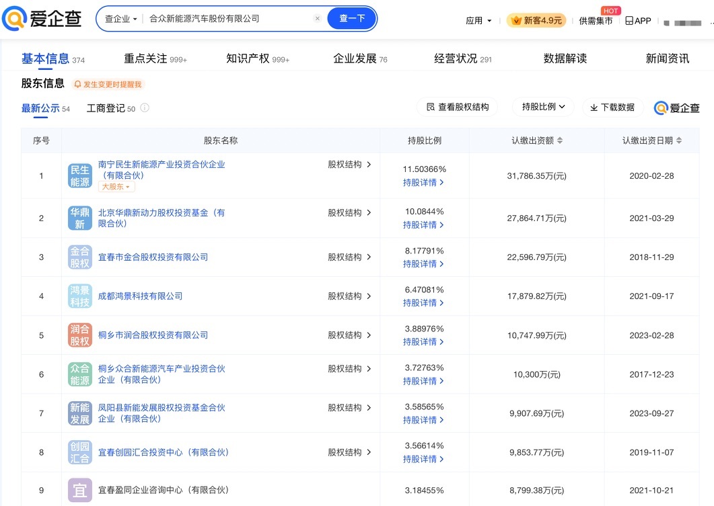
Task: Open 持股详情 for the 8.17791% shareholder
Action: [423, 264]
